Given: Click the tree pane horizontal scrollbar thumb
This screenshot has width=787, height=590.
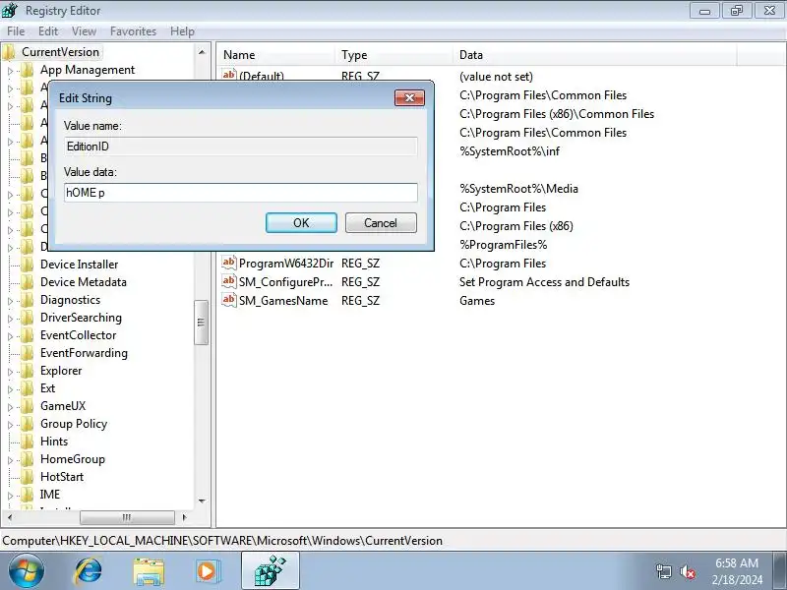Looking at the screenshot, I should pyautogui.click(x=127, y=517).
